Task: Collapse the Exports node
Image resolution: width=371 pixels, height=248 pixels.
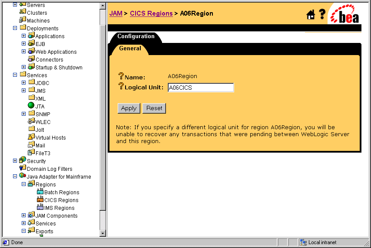Action: [23, 231]
